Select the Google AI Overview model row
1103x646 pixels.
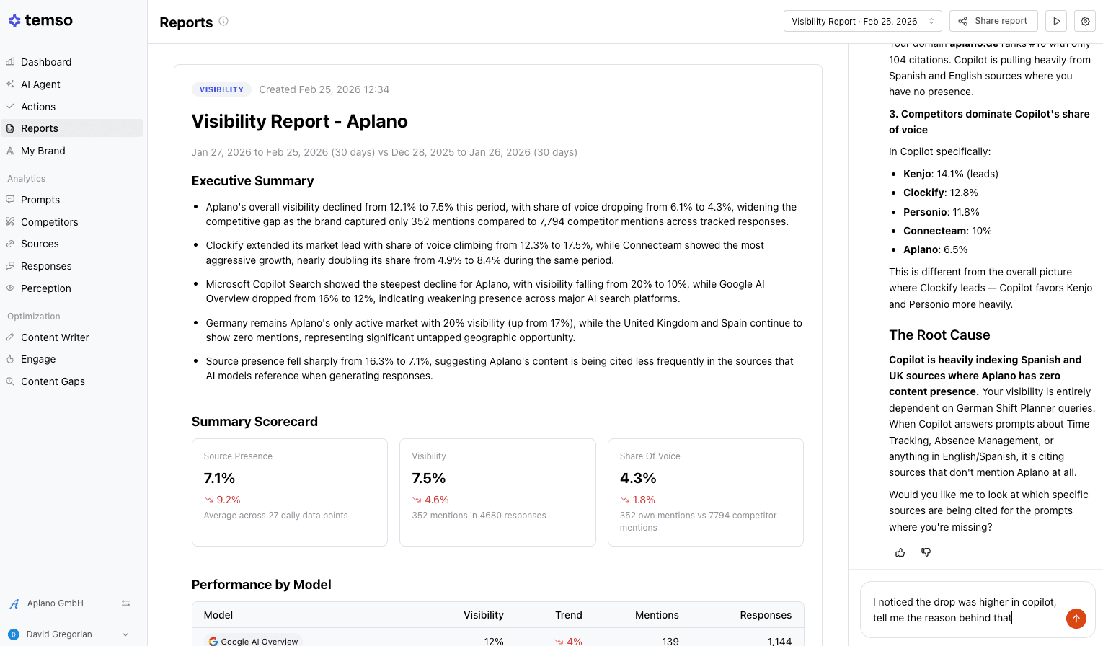pos(259,641)
